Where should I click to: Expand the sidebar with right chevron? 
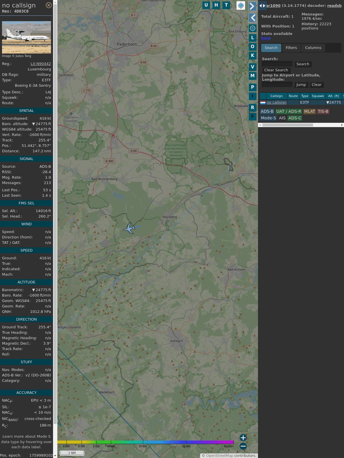click(x=252, y=6)
